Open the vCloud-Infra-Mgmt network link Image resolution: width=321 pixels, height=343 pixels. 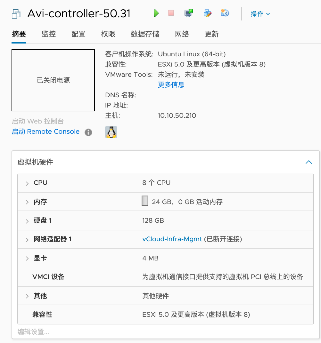coord(172,239)
